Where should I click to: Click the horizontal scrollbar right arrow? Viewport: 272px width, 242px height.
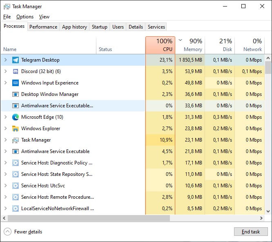coord(261,218)
